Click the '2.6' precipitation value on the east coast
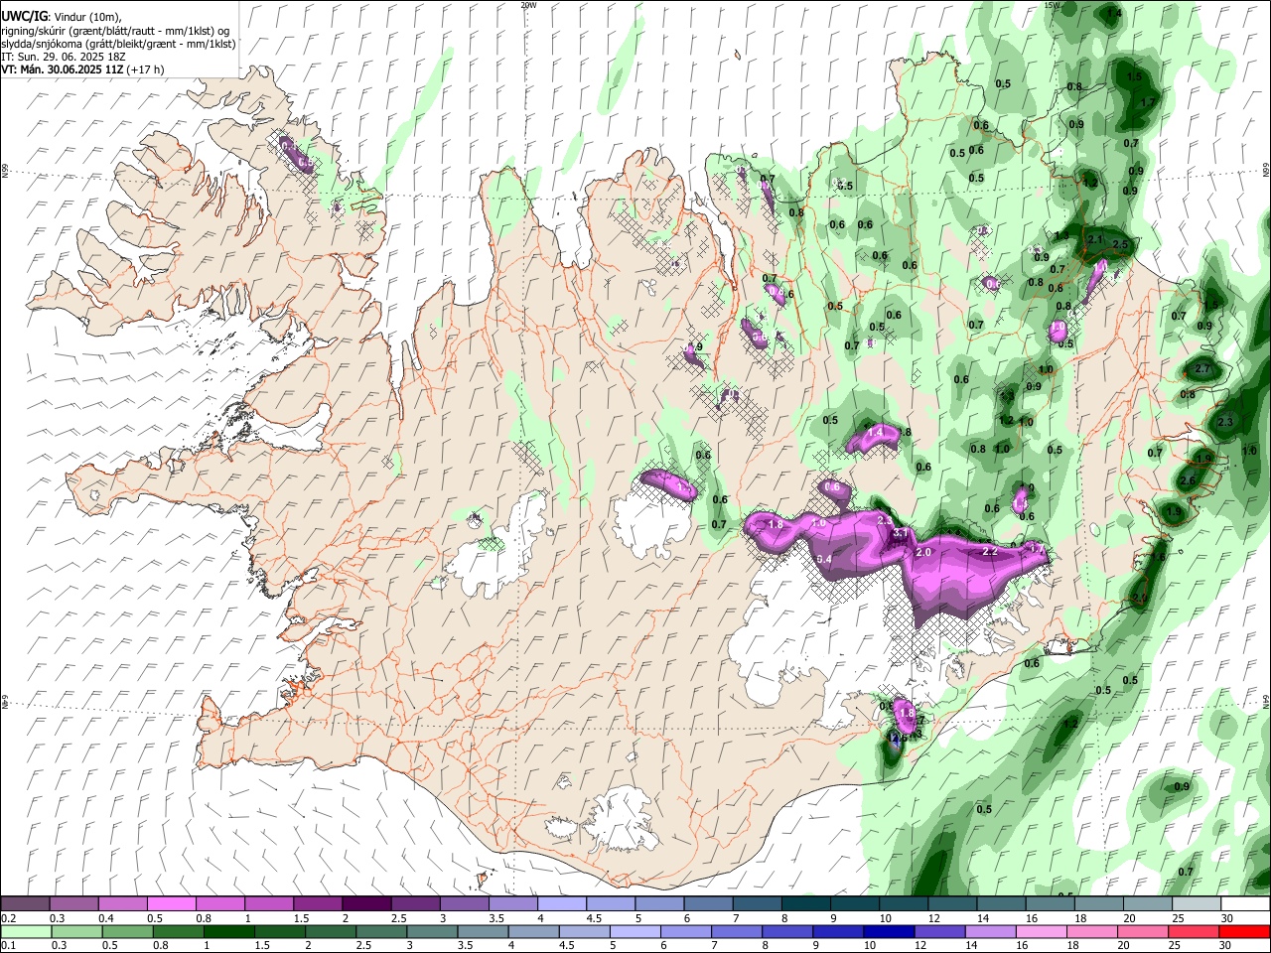 (x=1187, y=480)
